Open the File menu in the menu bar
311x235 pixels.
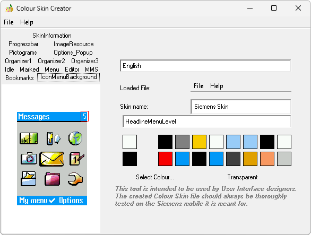[x=8, y=22]
